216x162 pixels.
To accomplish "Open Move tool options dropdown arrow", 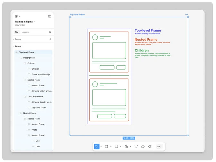I will [x=101, y=147].
